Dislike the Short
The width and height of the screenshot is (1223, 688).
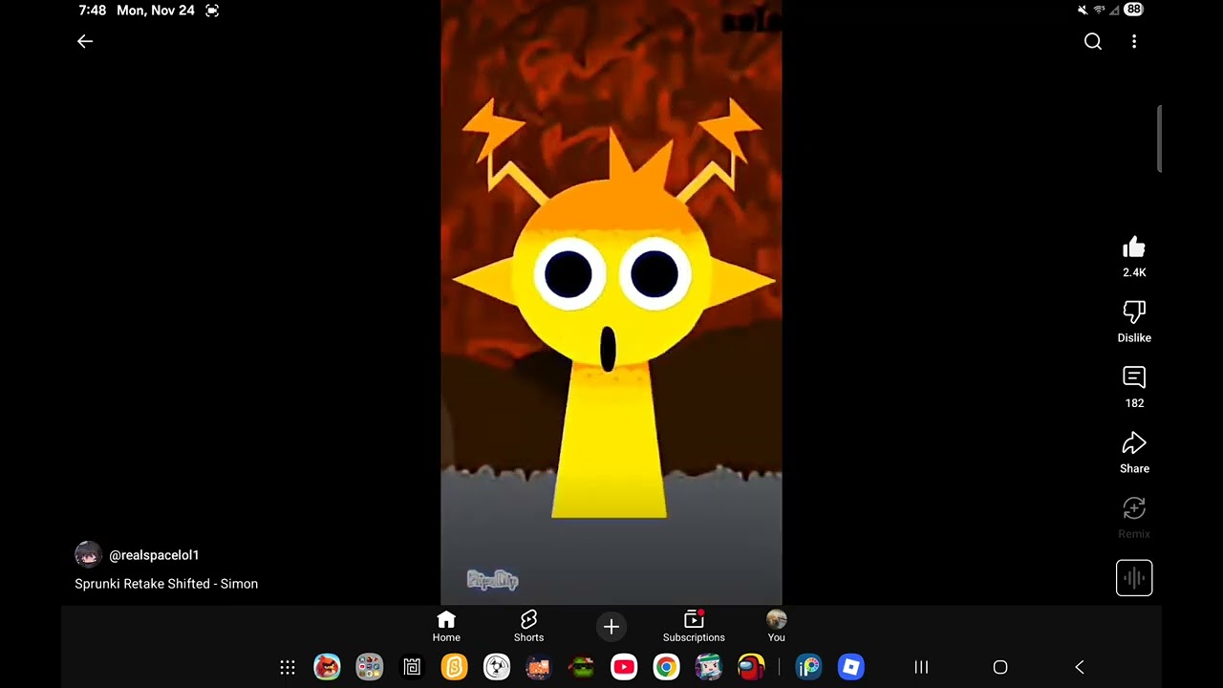click(1134, 312)
